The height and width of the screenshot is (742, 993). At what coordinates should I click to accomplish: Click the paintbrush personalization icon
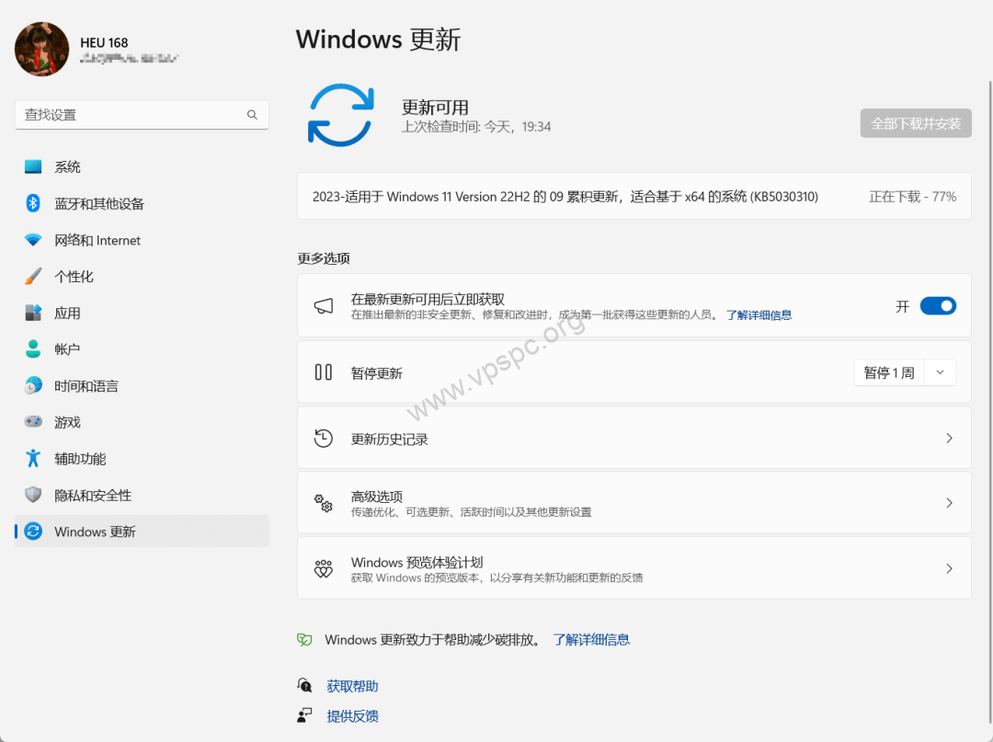33,276
